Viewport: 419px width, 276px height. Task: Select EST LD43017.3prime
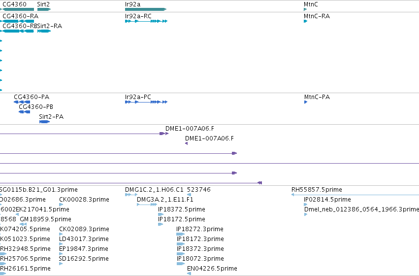[84, 239]
